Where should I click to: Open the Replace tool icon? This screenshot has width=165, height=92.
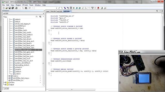[x=68, y=8]
